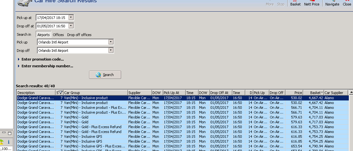
Task: Click the blue info icon at bottom left
Action: pos(8,142)
